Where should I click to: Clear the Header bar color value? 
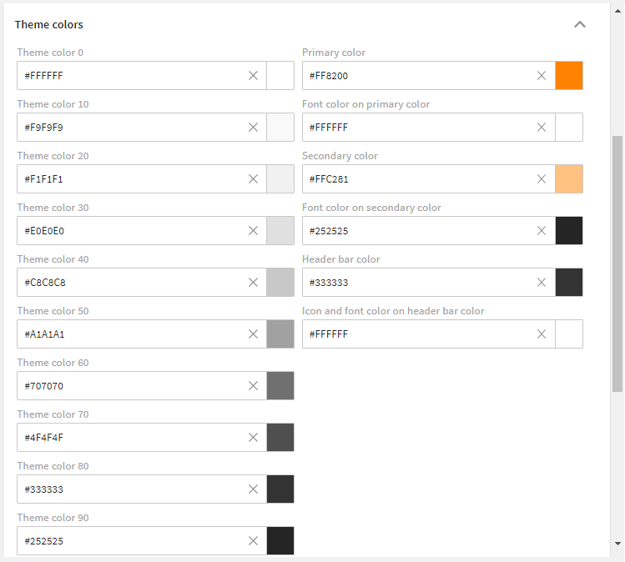(542, 283)
